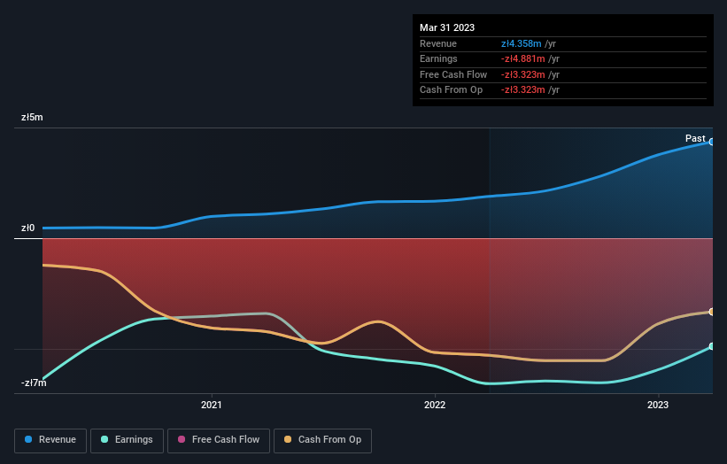727x464 pixels.
Task: Click the orange Cash From Op endpoint marker
Action: [x=712, y=312]
